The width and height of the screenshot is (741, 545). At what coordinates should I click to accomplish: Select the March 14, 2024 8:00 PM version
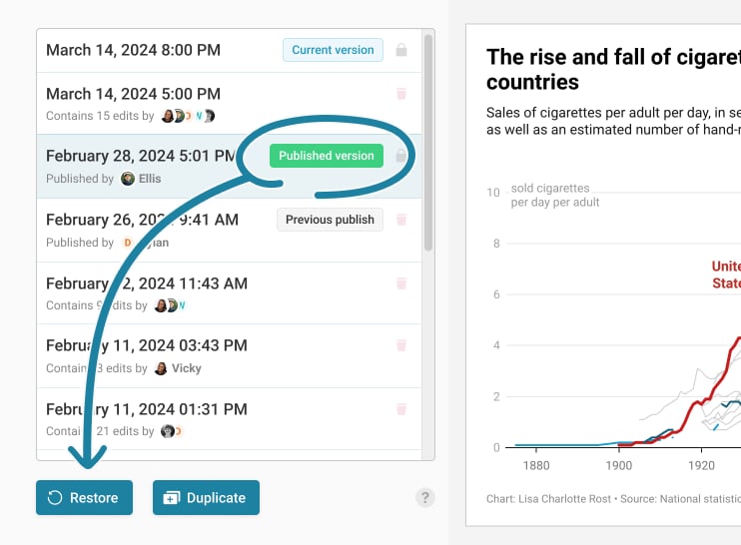133,50
